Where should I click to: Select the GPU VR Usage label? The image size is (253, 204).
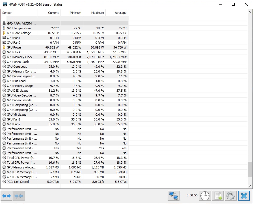17,115
